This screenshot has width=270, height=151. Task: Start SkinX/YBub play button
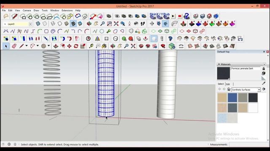tap(173, 16)
